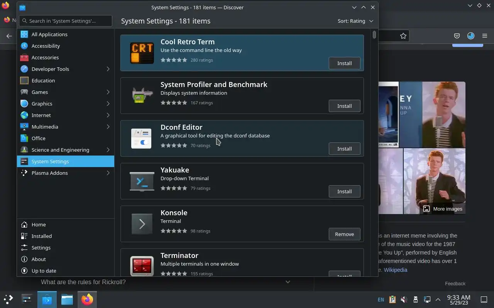Click the Dconf Editor star rating

pos(174,146)
